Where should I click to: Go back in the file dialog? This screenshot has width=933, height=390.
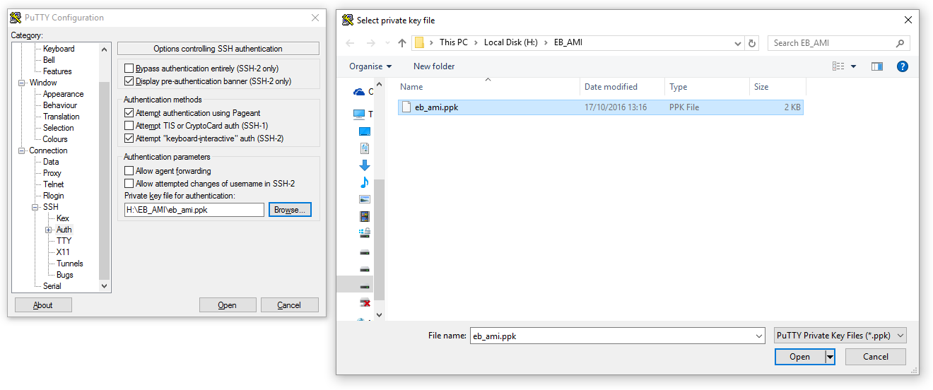350,43
